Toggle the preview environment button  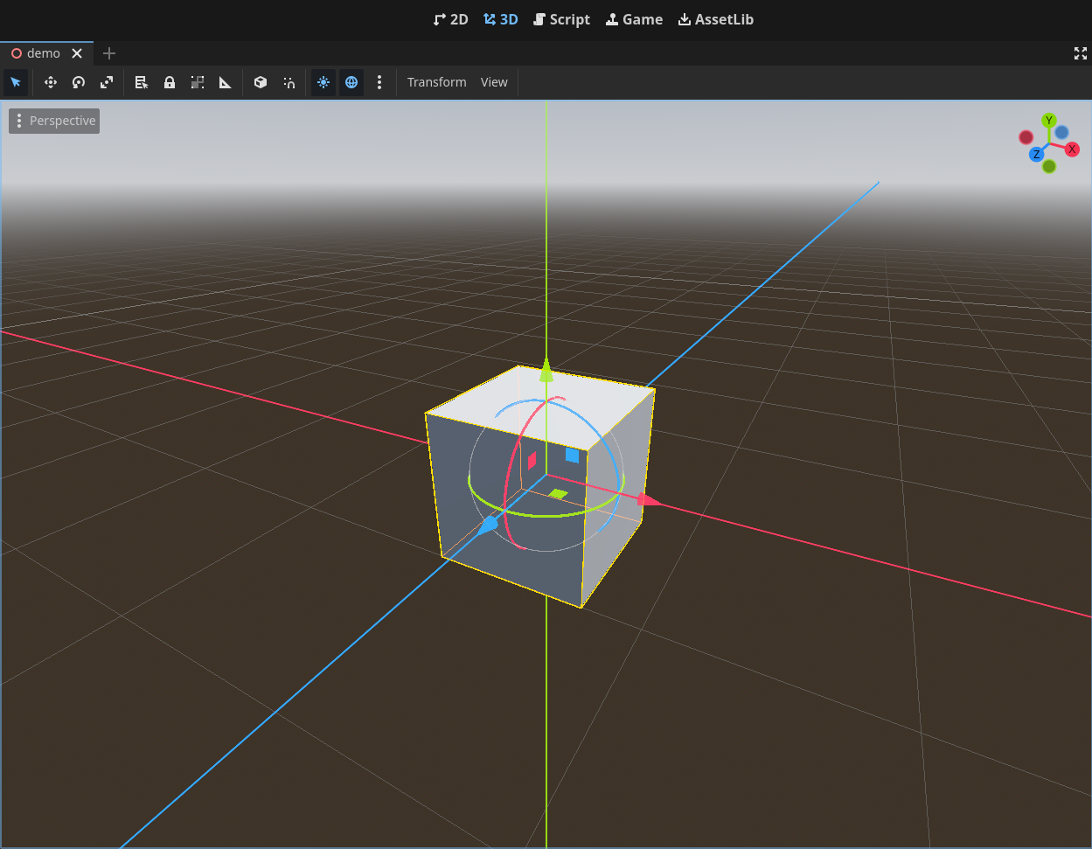coord(351,82)
